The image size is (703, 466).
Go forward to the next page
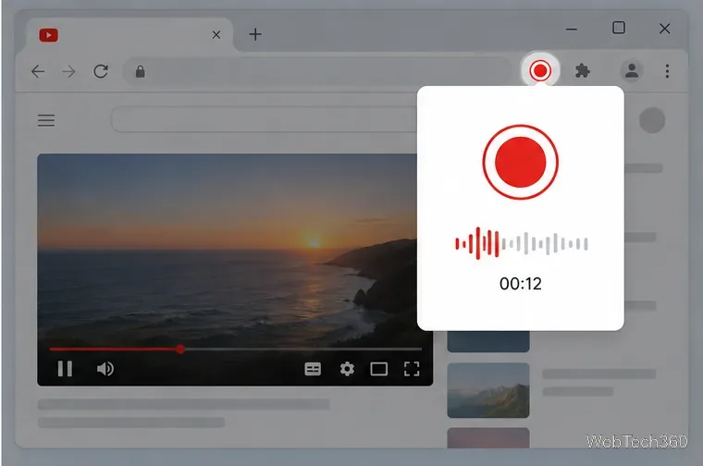click(68, 71)
